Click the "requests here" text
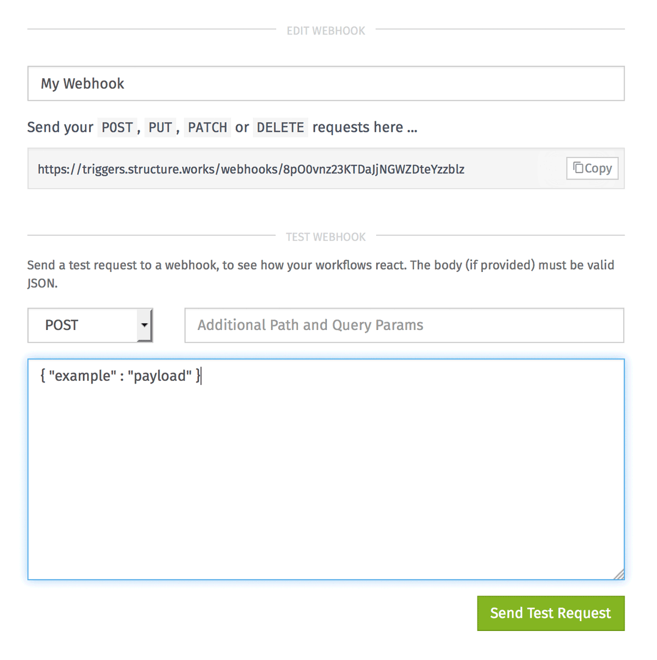Viewport: 657px width, 660px height. tap(365, 128)
